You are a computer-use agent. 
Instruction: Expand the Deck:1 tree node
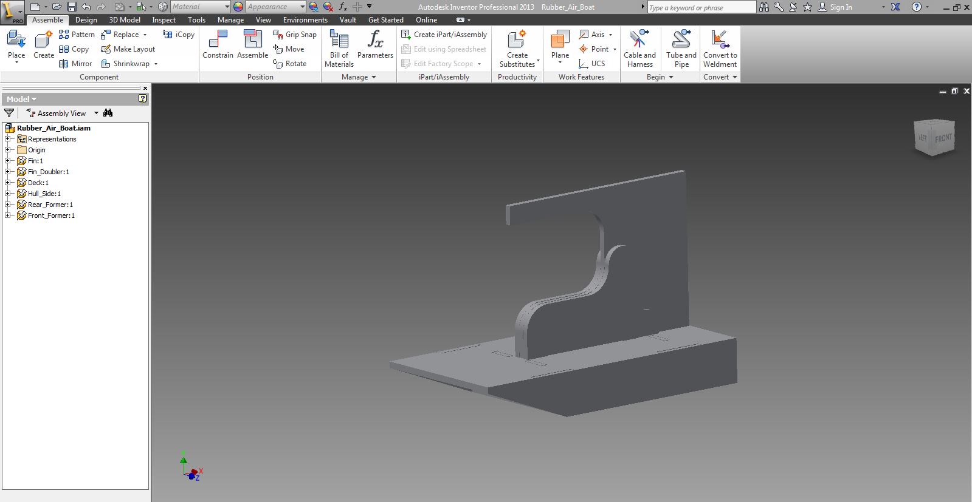(8, 183)
